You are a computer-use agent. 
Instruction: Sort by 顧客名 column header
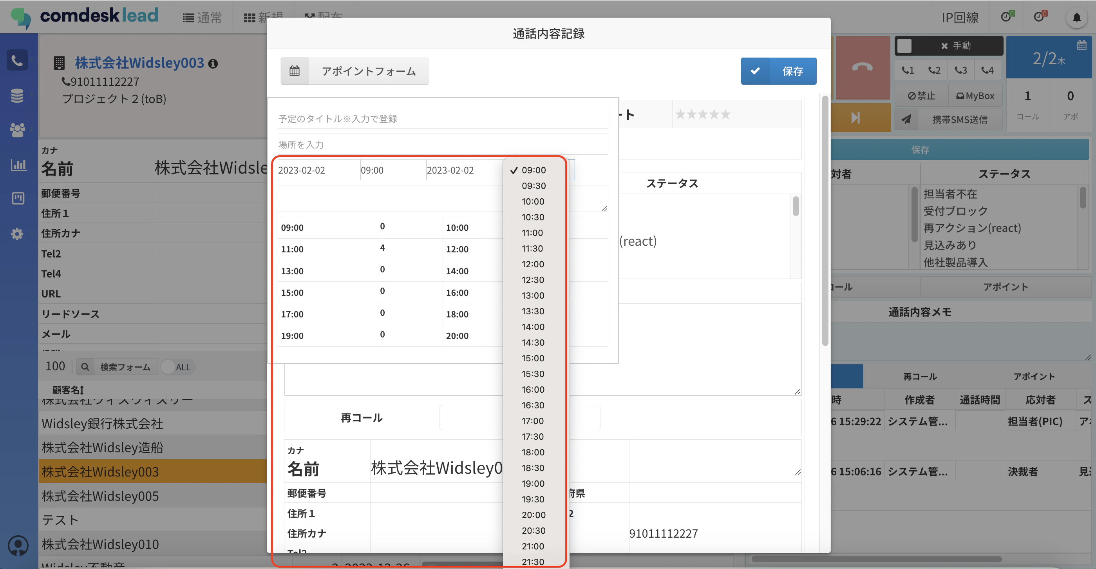(x=68, y=390)
